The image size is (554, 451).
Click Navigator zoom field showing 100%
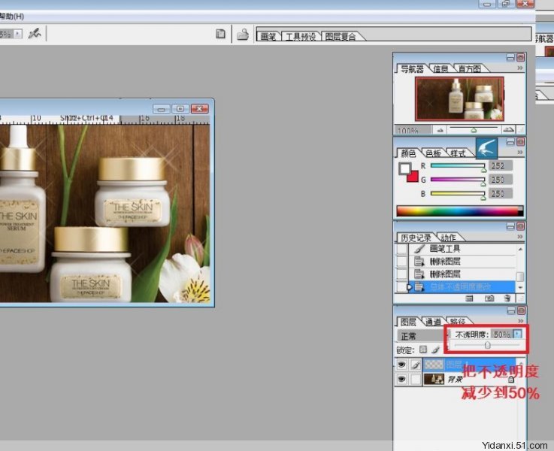pos(413,131)
